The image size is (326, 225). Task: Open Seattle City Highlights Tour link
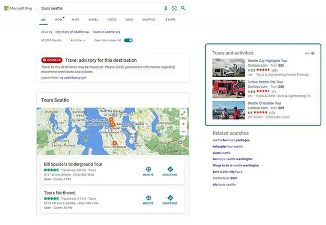pyautogui.click(x=267, y=61)
